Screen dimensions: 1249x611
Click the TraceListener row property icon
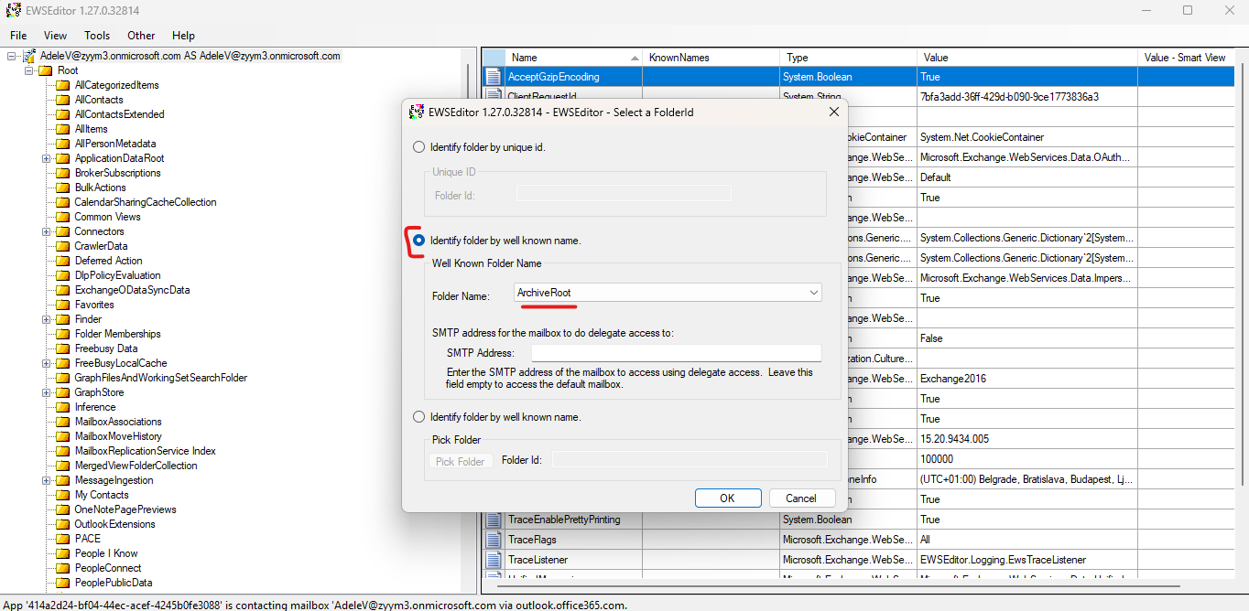[494, 560]
